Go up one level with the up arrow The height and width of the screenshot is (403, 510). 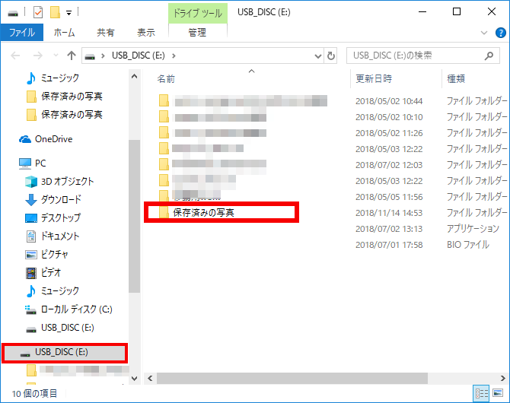pyautogui.click(x=72, y=56)
